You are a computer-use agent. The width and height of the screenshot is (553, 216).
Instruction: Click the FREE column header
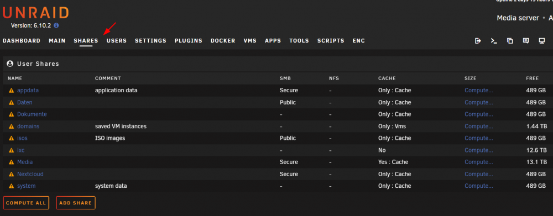[x=532, y=78]
